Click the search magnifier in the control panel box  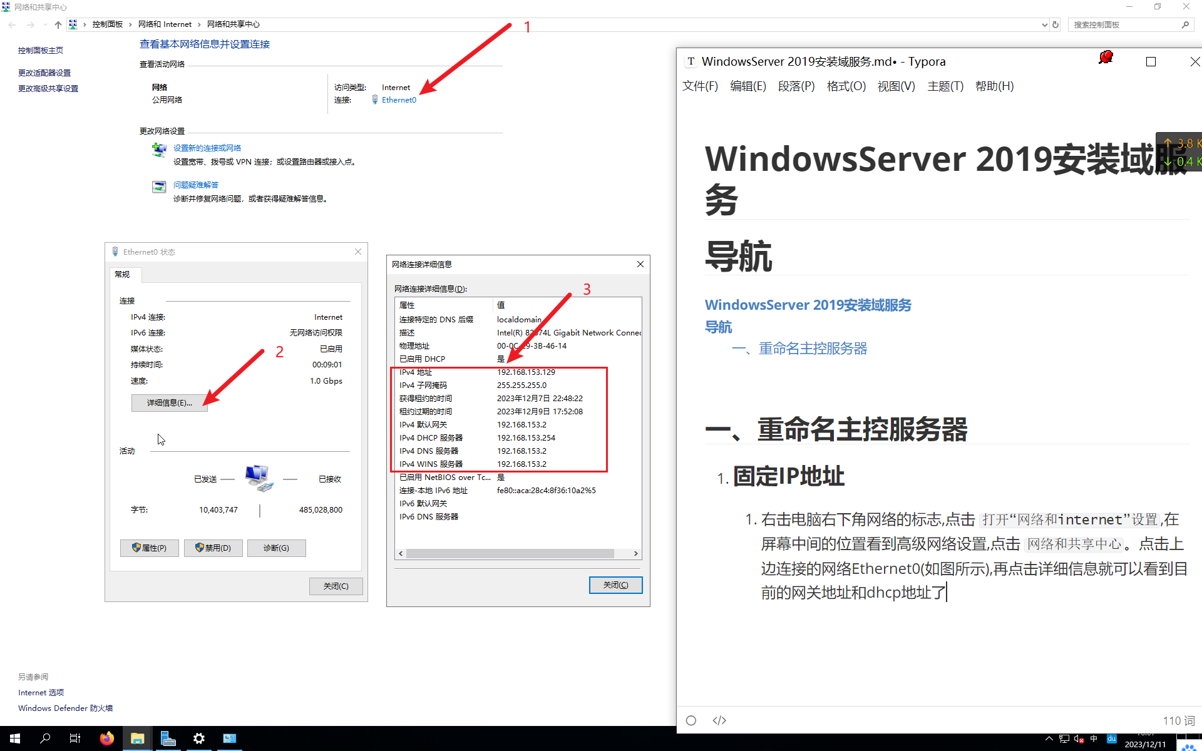pyautogui.click(x=1185, y=25)
